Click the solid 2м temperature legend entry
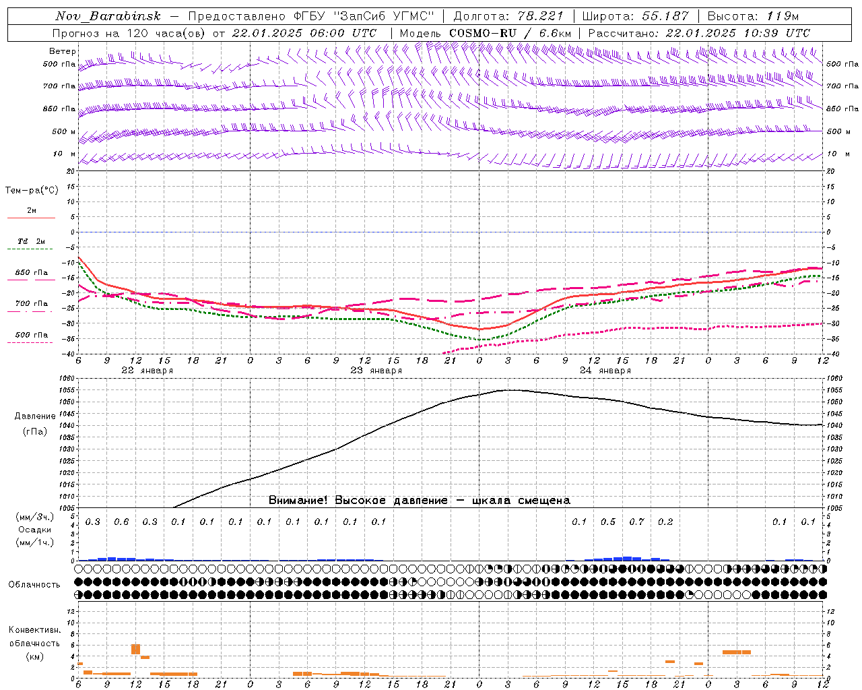This screenshot has width=862, height=690. tap(32, 213)
